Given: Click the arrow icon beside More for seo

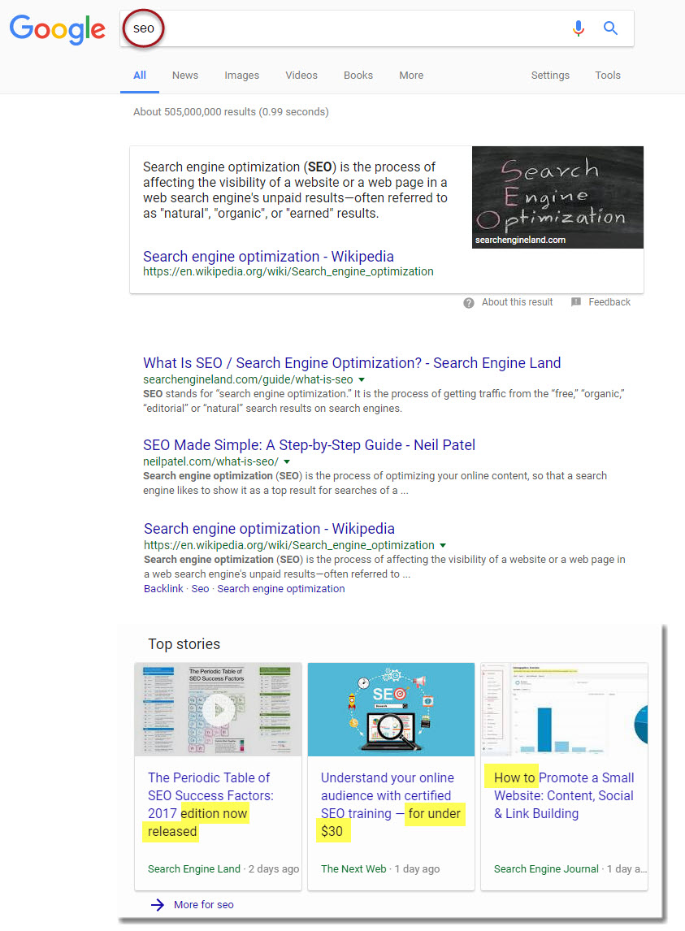Looking at the screenshot, I should coord(158,904).
